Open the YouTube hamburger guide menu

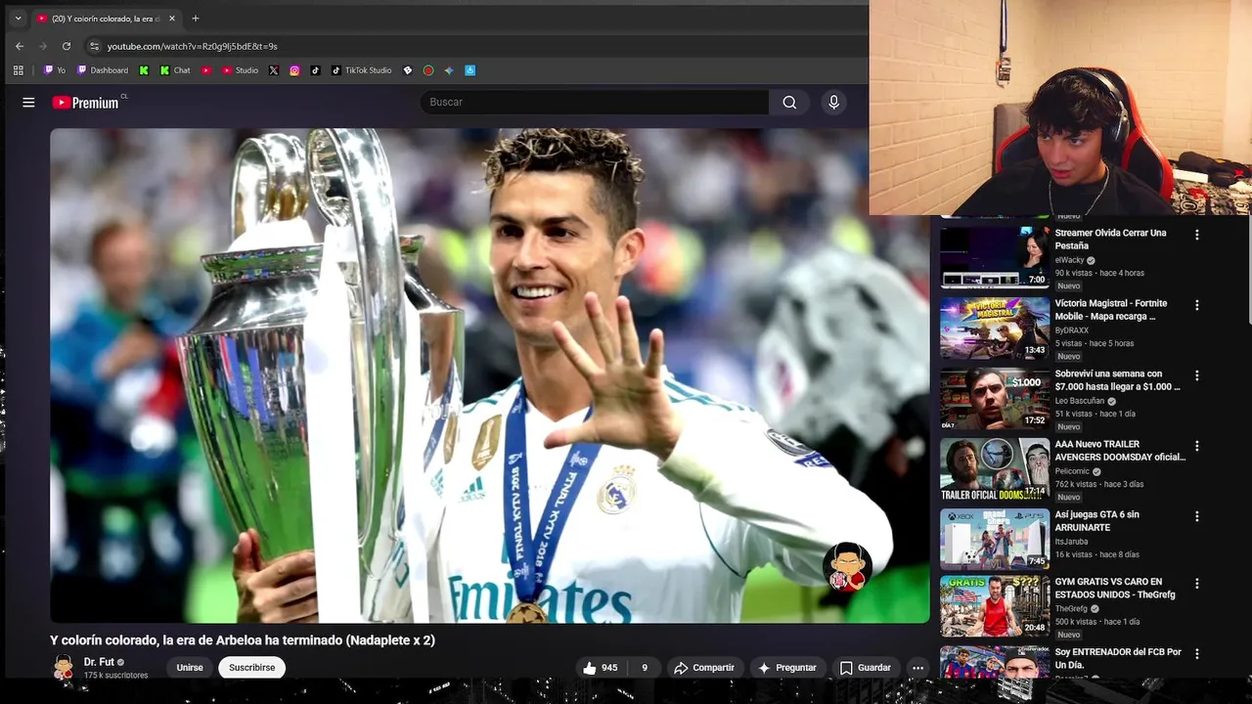coord(28,103)
